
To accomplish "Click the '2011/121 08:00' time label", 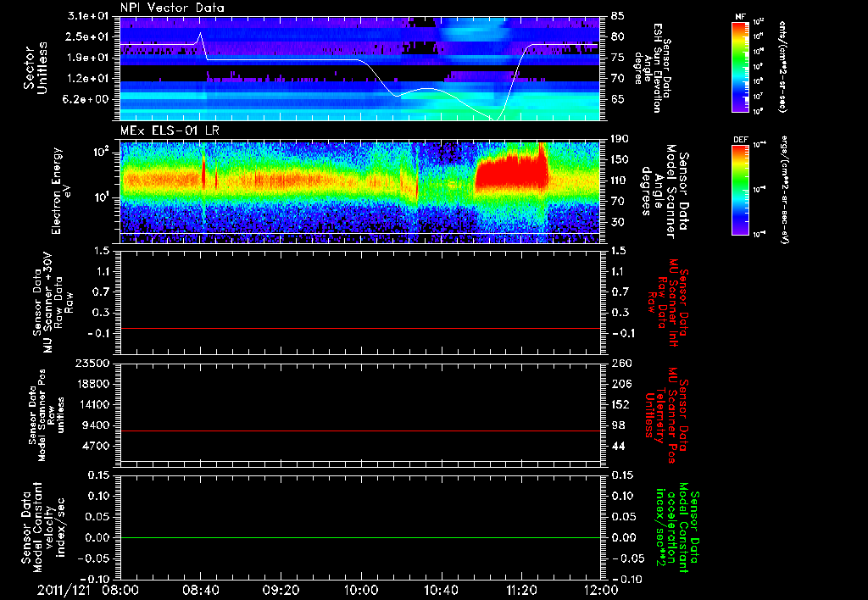I will [88, 590].
